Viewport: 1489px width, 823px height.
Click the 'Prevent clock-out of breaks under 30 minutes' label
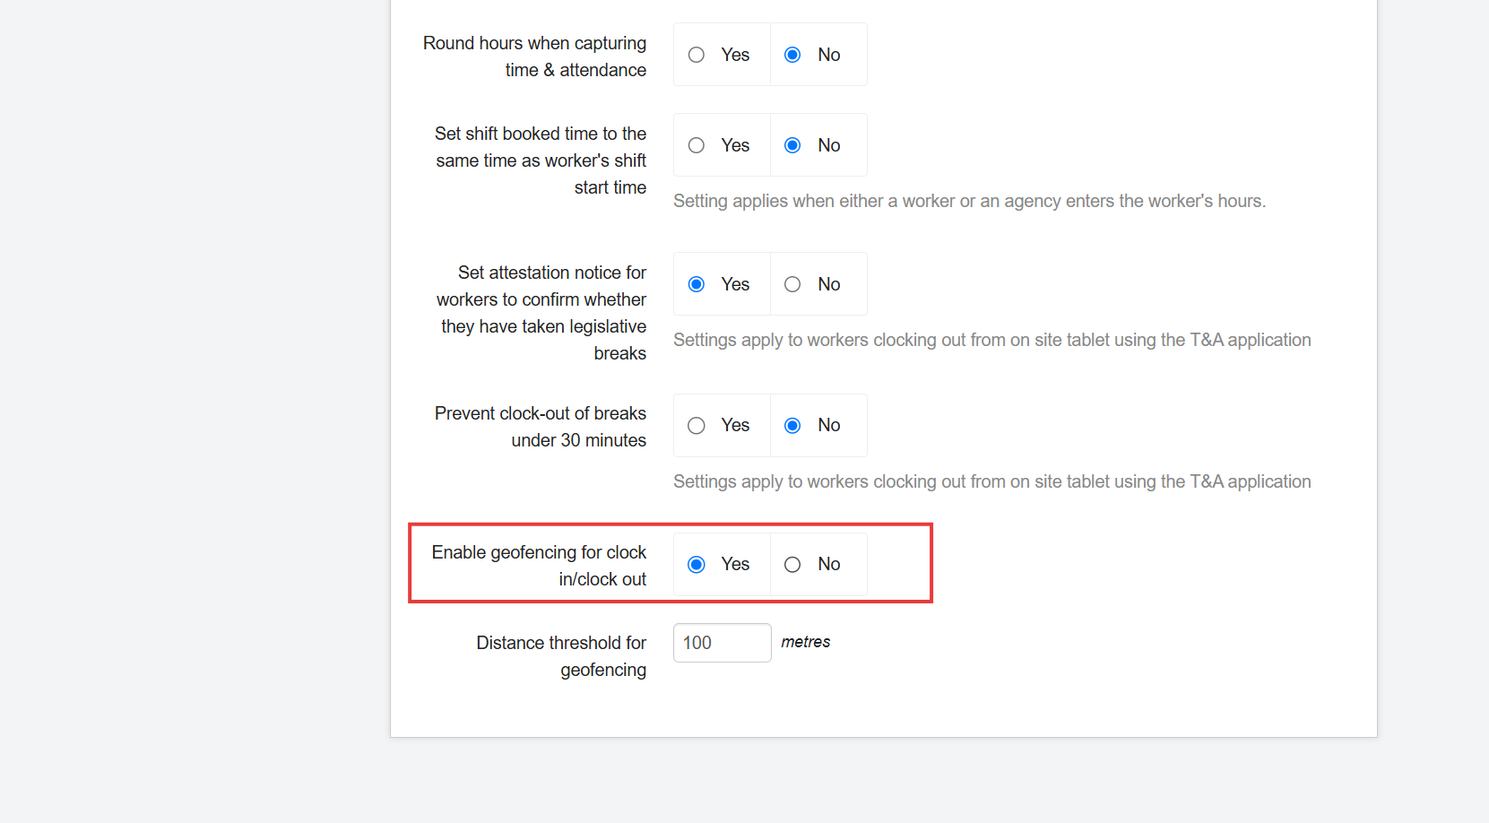(541, 427)
